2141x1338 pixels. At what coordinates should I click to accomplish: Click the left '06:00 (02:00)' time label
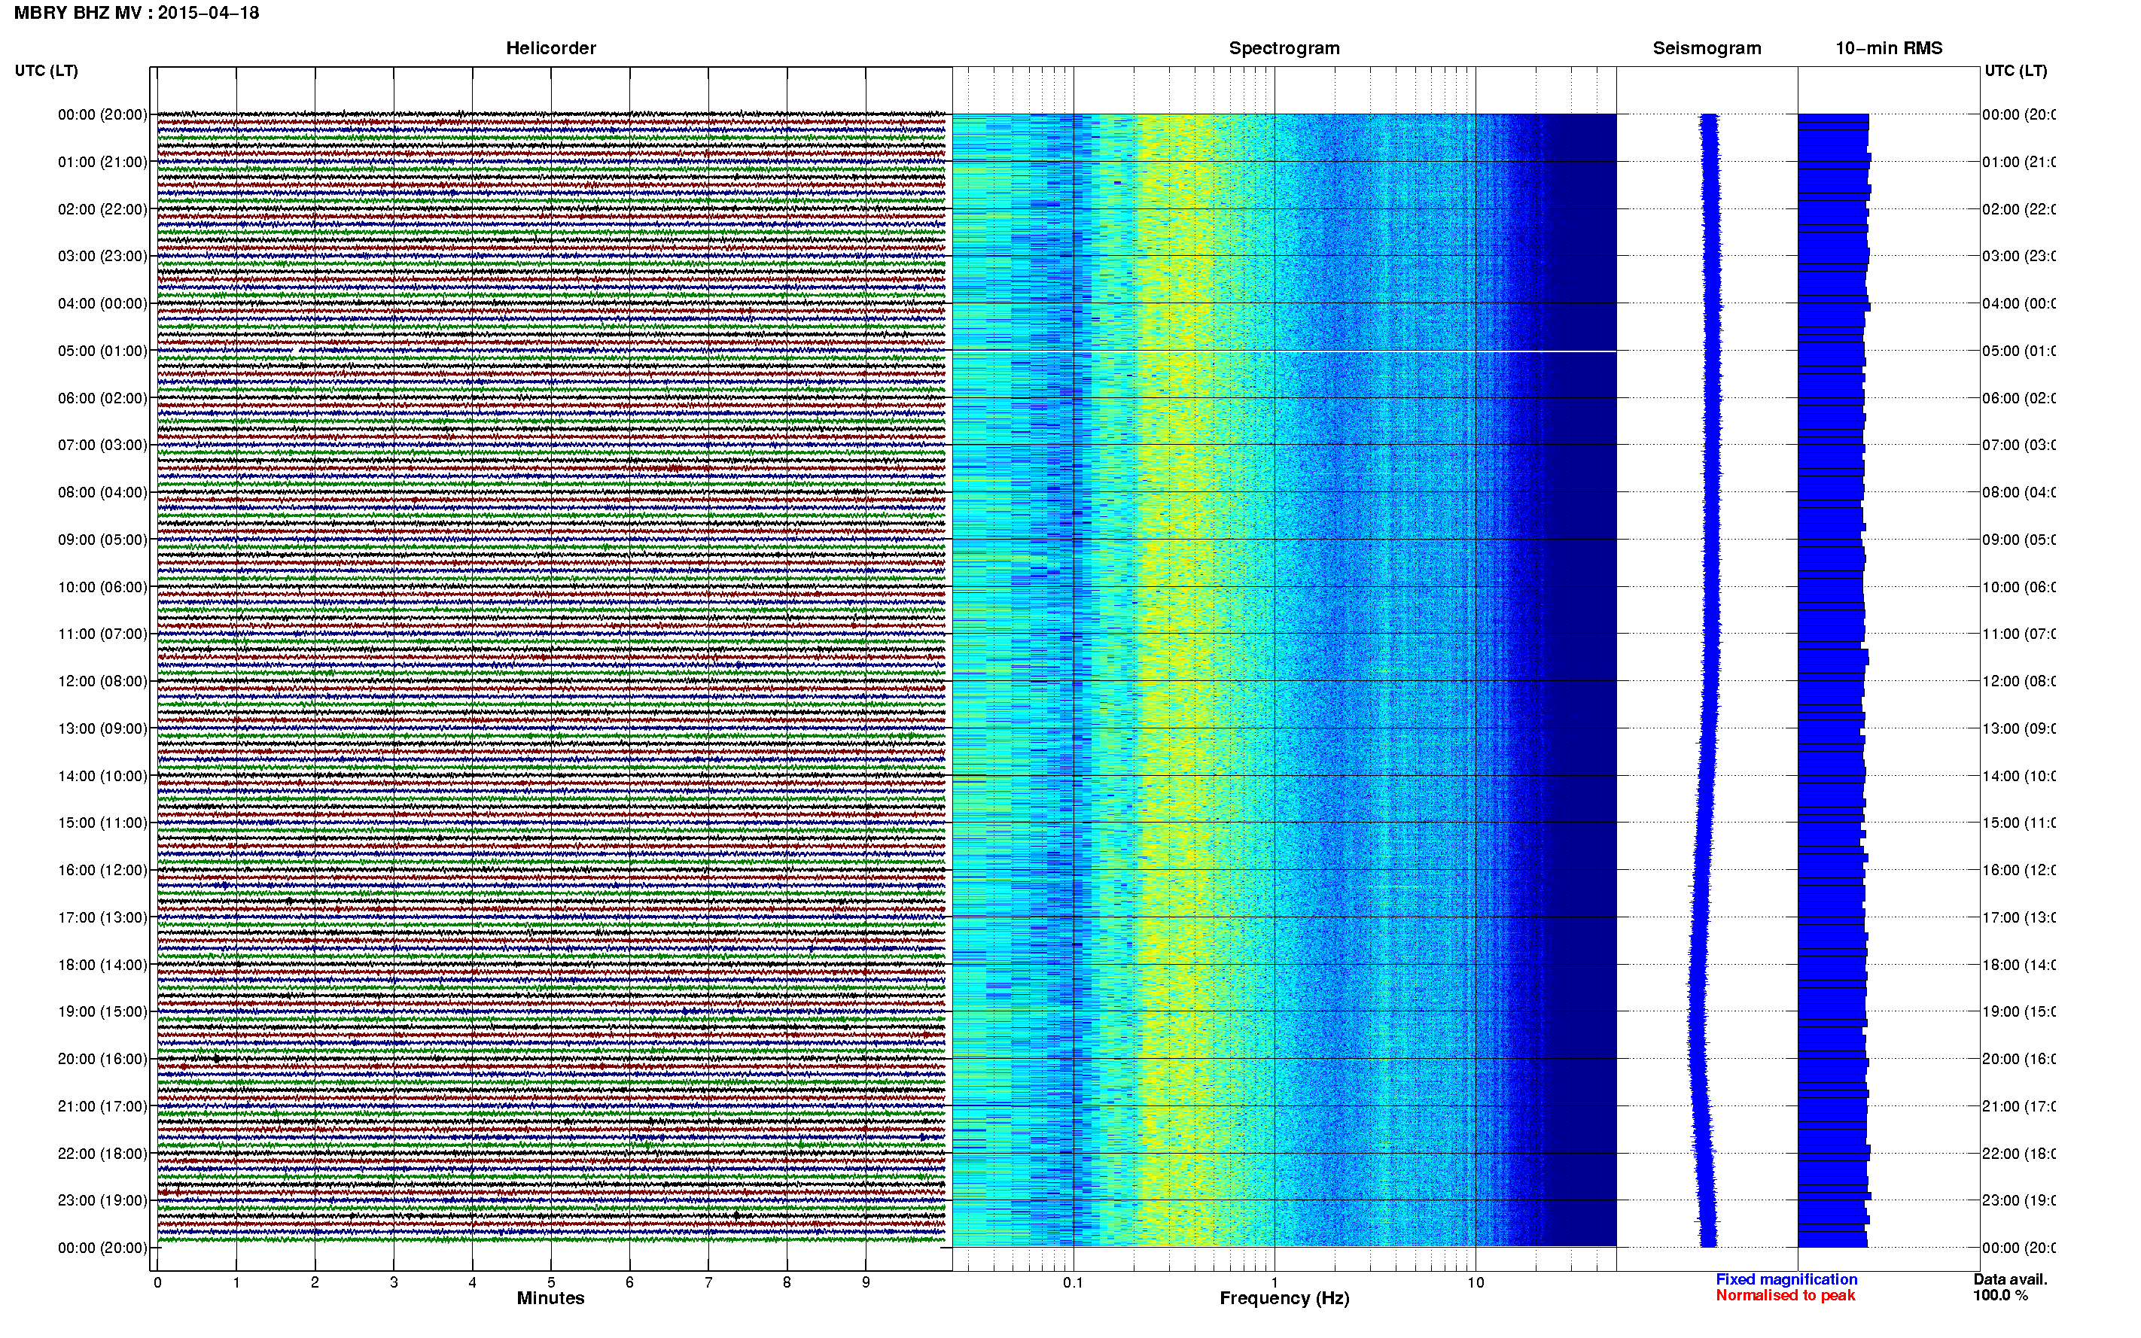pos(102,398)
